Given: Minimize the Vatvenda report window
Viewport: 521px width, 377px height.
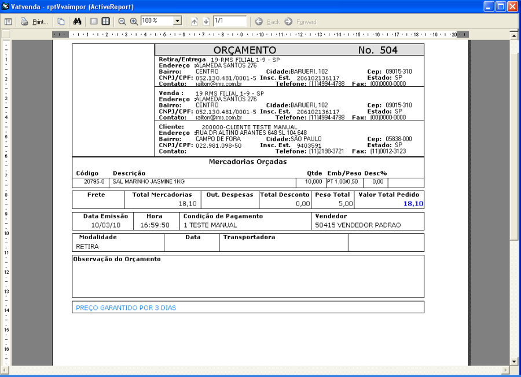Looking at the screenshot, I should 489,6.
